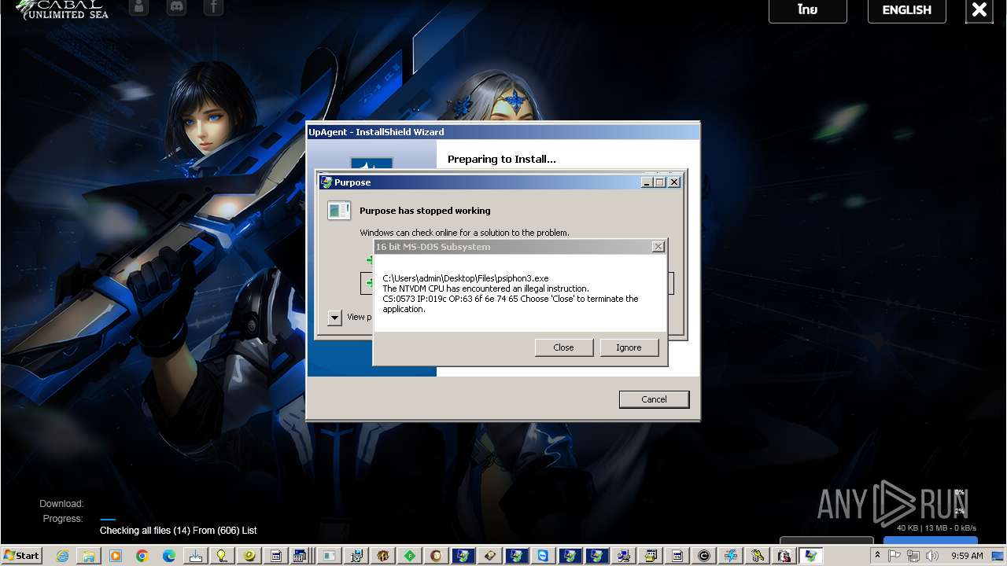Open the user account icon in launcher
The image size is (1007, 566).
pyautogui.click(x=138, y=8)
